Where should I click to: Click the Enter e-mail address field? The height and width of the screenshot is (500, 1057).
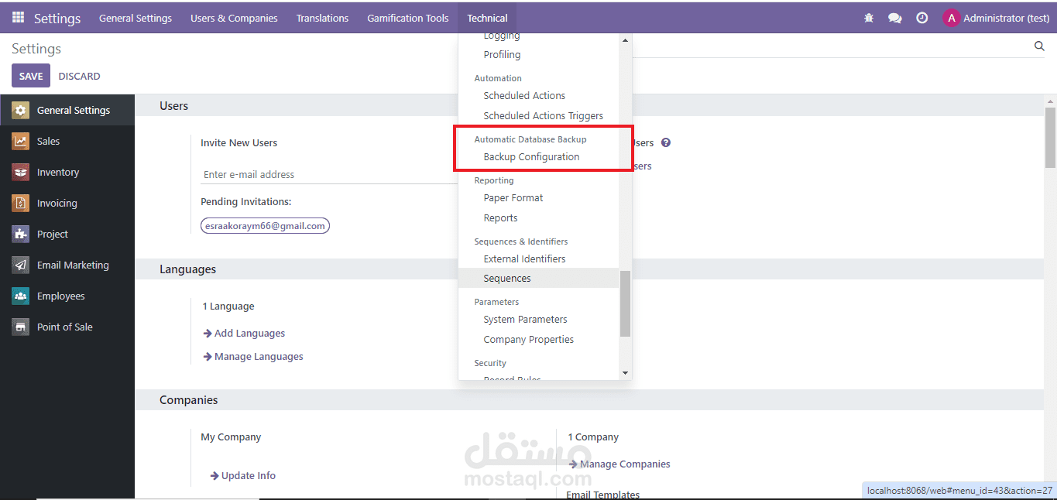(x=329, y=175)
